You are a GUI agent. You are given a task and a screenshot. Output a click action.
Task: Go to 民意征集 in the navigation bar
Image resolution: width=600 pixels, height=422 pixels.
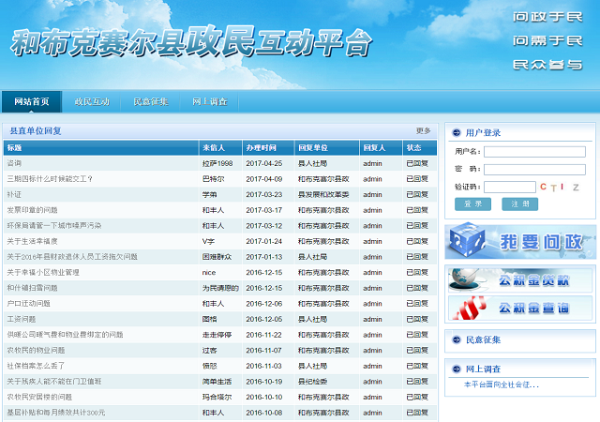(151, 101)
